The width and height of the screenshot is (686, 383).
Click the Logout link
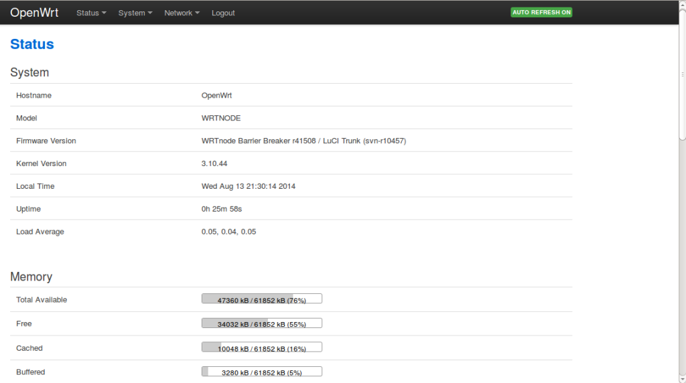(223, 13)
